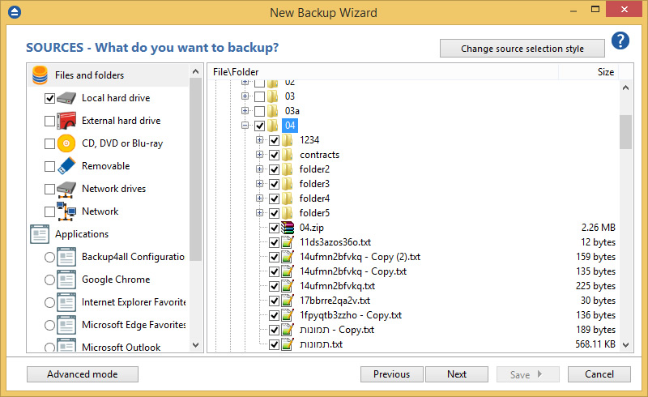Click the blue help question mark icon
Screen dimensions: 648x397
[x=620, y=41]
